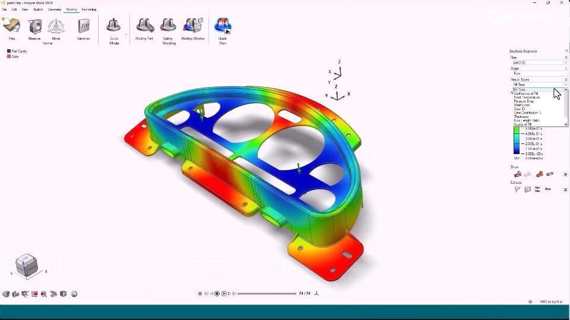
Task: Toggle Gate legend visibility
Action: tap(12, 57)
